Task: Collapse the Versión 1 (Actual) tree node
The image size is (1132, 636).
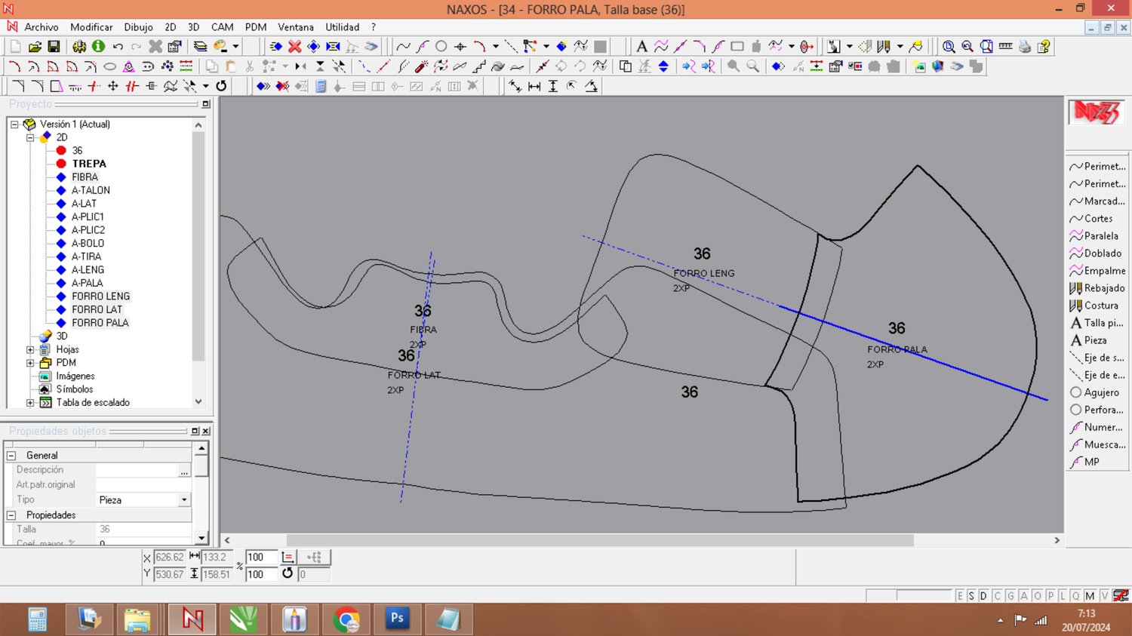Action: click(x=14, y=124)
